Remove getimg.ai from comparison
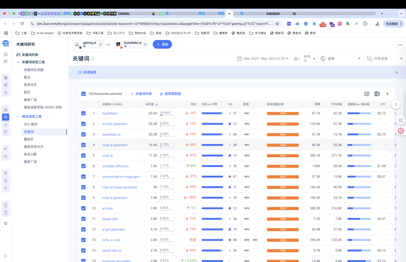The height and width of the screenshot is (262, 406). pos(100,45)
